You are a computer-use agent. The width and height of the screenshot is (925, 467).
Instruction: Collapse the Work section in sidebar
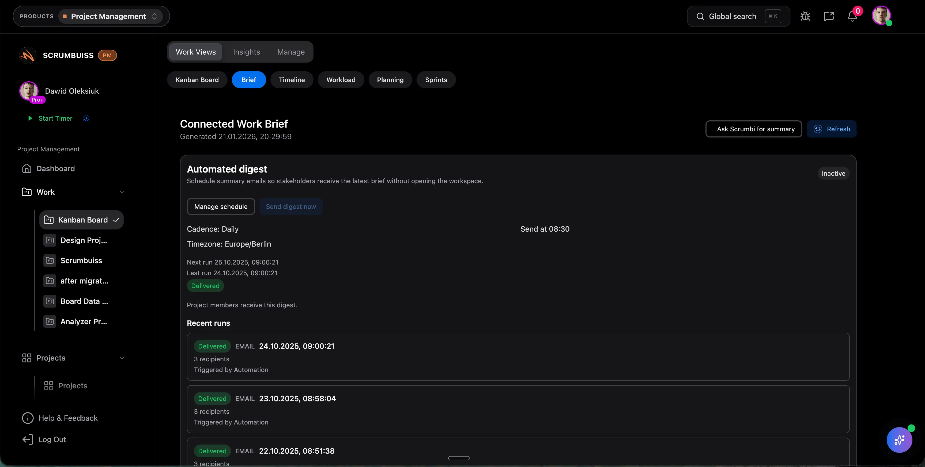pos(122,192)
